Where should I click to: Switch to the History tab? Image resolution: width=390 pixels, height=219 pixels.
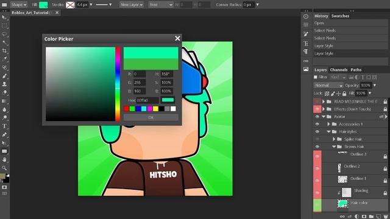pos(321,16)
